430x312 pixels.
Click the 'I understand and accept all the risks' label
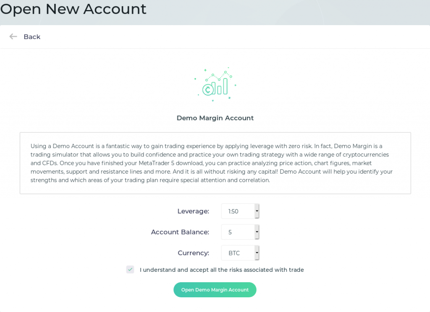pos(222,270)
